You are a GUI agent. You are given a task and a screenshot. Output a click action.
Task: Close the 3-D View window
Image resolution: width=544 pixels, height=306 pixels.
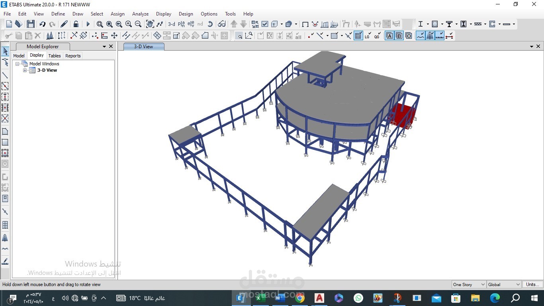(x=538, y=46)
